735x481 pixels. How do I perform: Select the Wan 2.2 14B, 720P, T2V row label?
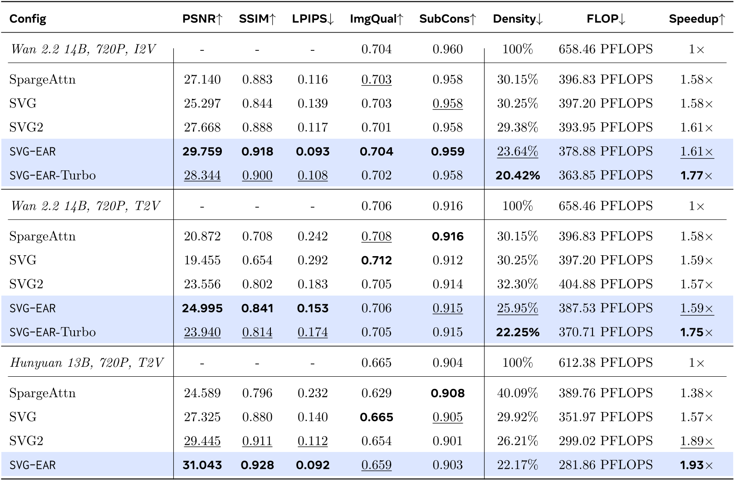pyautogui.click(x=85, y=206)
